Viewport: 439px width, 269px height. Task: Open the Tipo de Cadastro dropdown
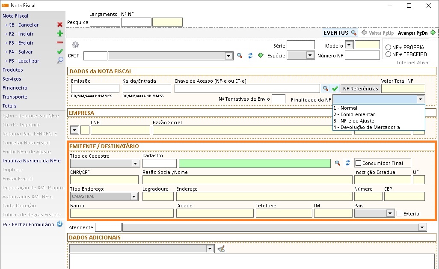pos(135,163)
